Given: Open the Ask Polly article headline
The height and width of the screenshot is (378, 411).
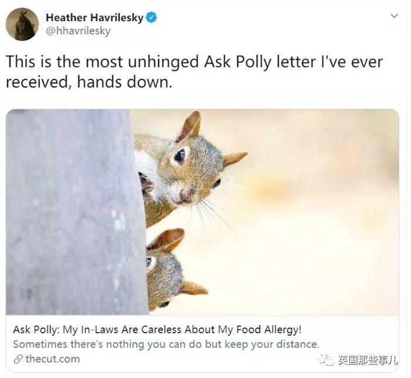Looking at the screenshot, I should click(157, 329).
